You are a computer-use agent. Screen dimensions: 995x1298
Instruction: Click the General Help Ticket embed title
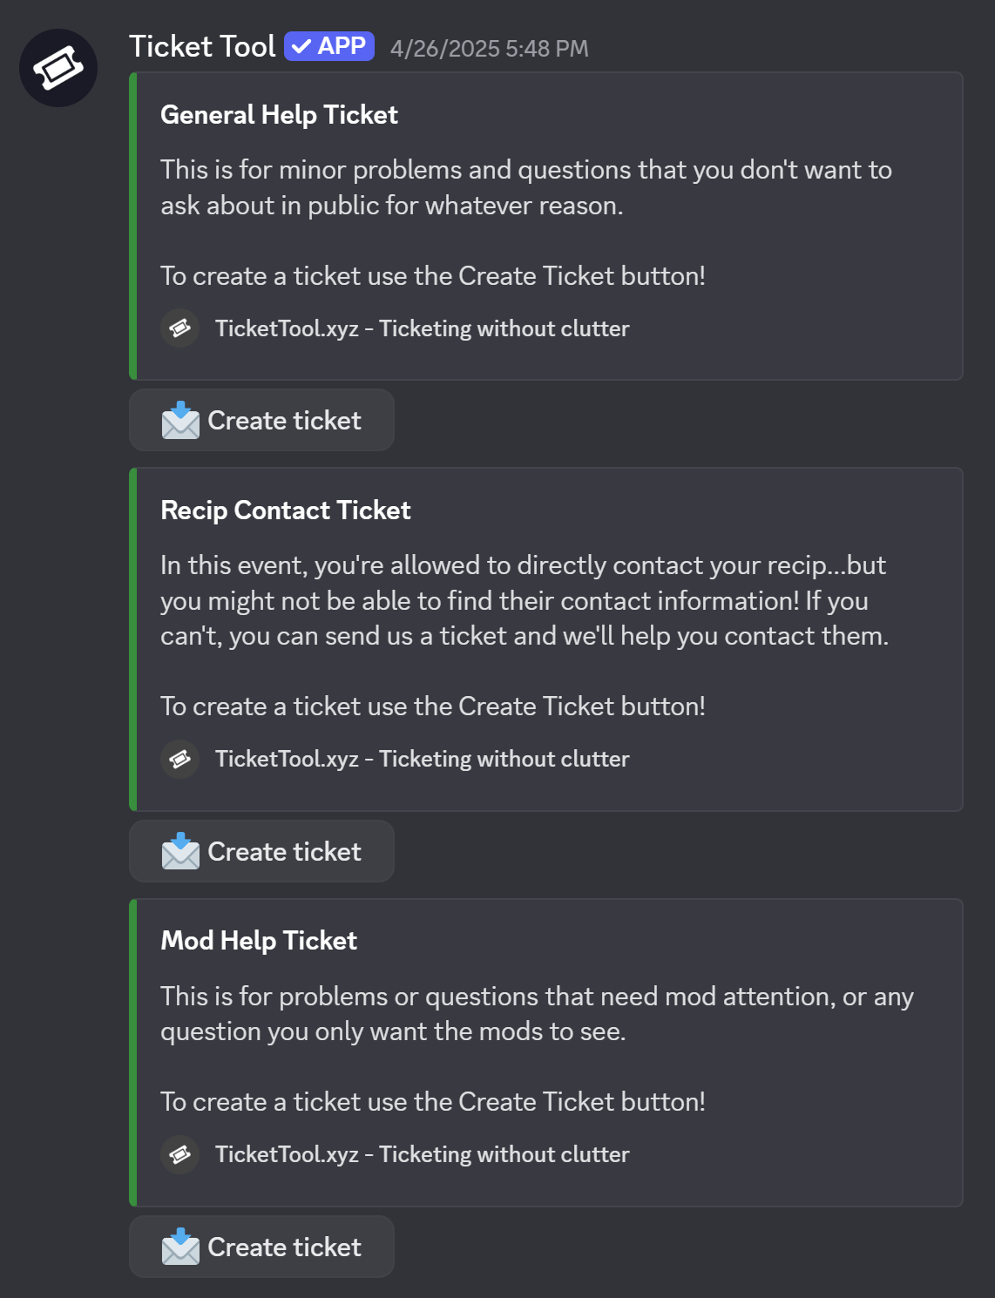279,114
